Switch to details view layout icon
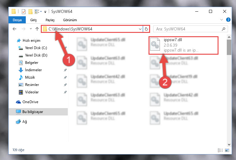Screen dimensions: 236x160 220,150
